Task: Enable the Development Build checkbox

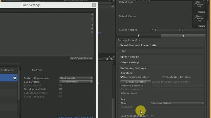Action: tap(61, 89)
